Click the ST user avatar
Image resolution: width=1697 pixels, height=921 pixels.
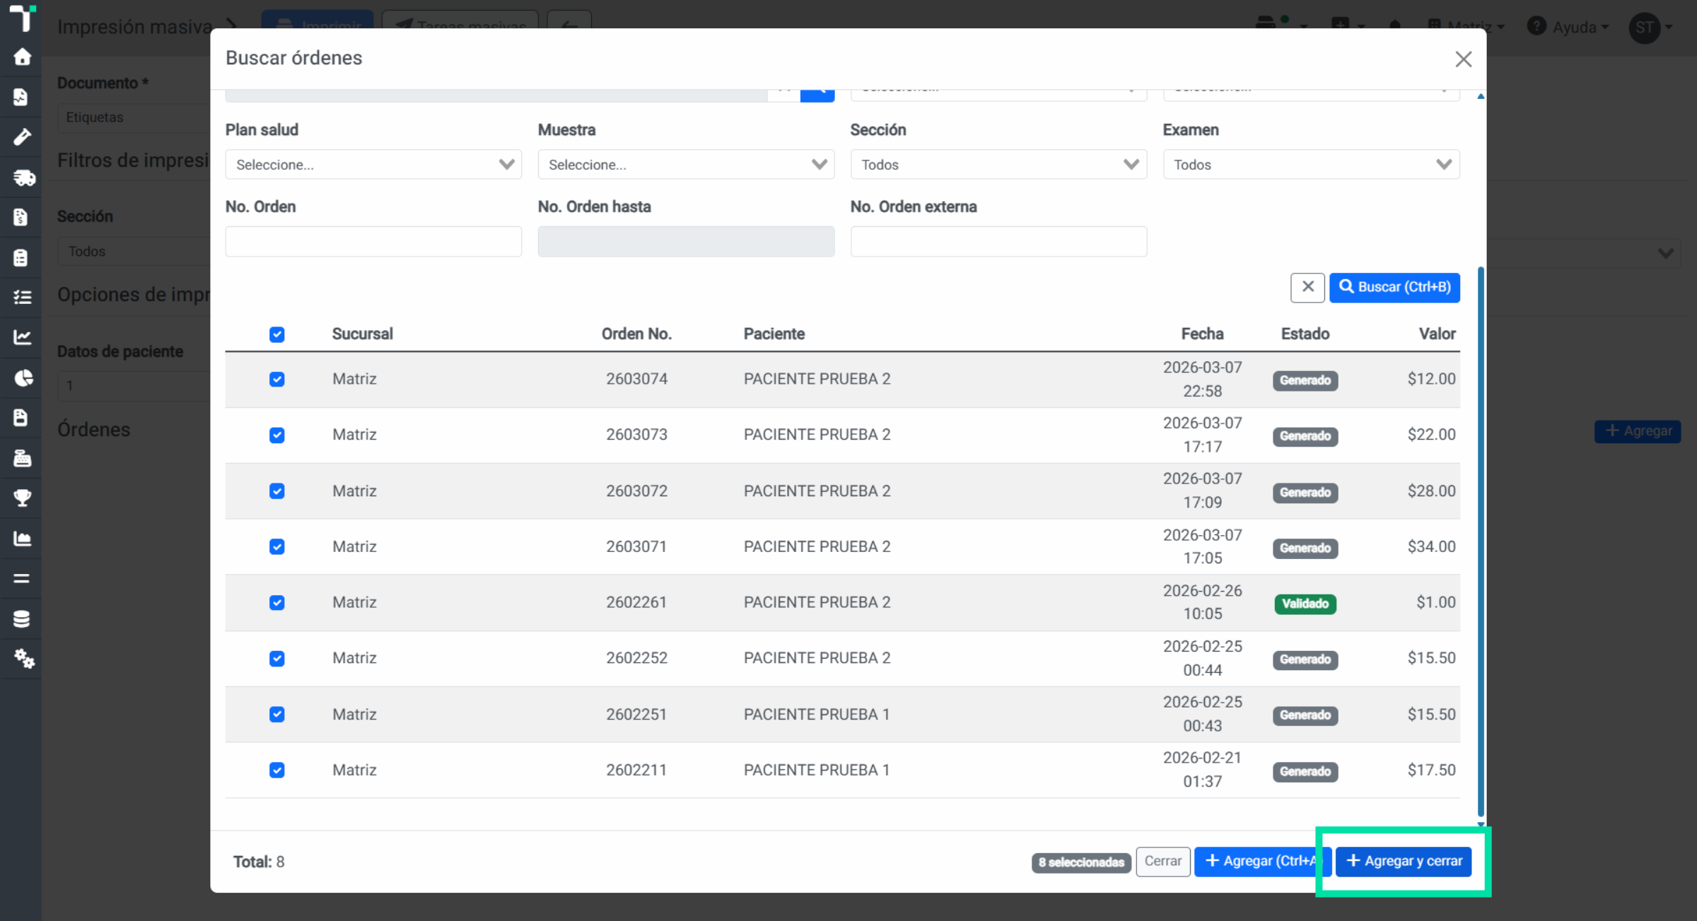(x=1644, y=27)
